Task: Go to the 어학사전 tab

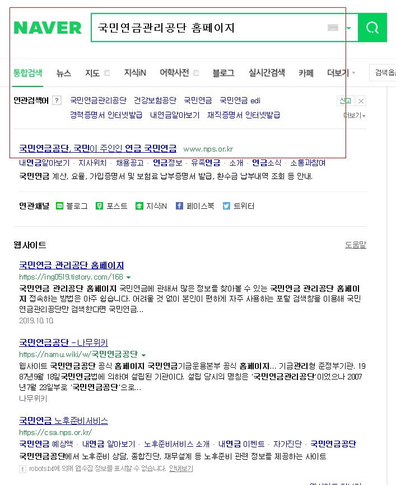Action: (x=174, y=73)
